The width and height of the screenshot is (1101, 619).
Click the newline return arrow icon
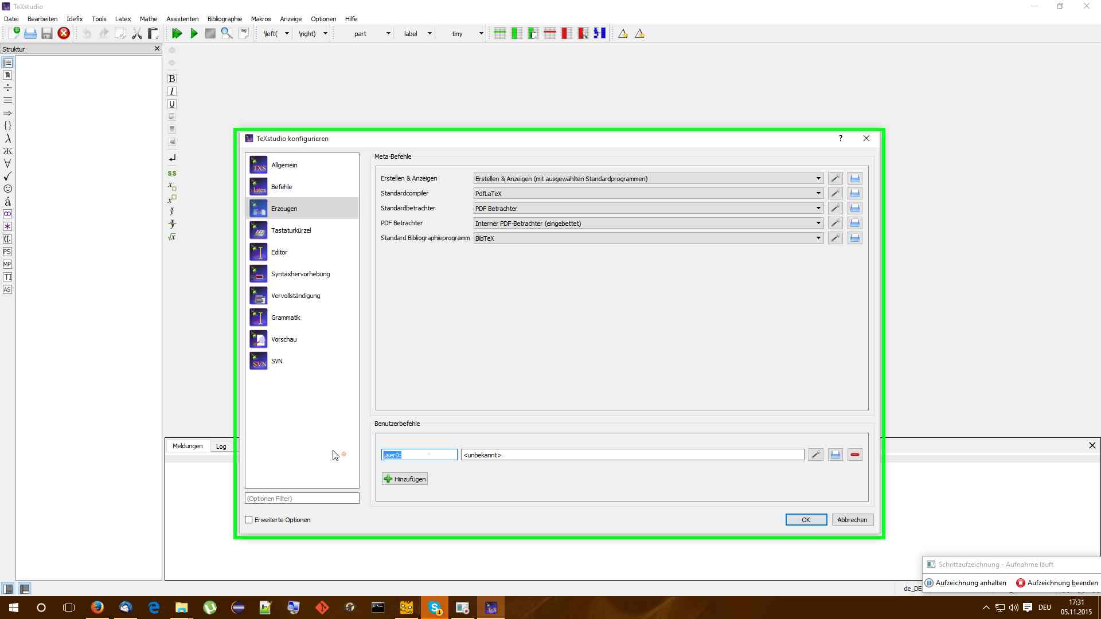(171, 158)
